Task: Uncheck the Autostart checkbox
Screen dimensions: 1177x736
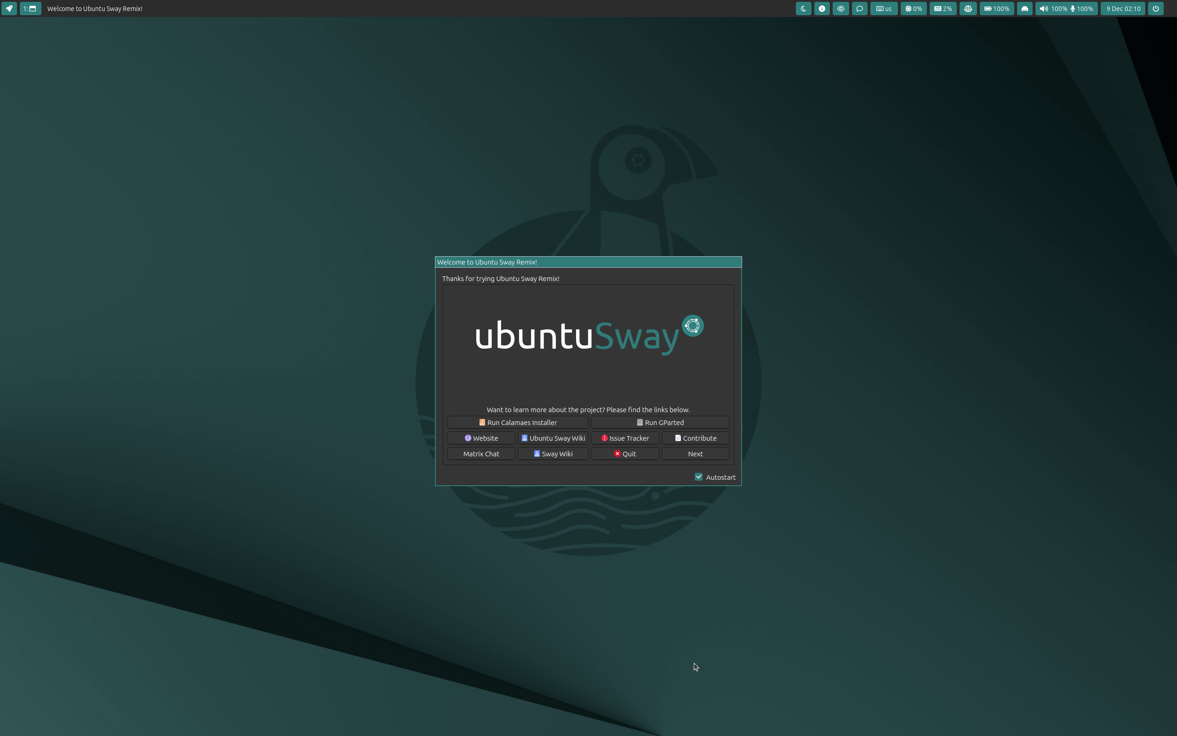Action: coord(698,477)
